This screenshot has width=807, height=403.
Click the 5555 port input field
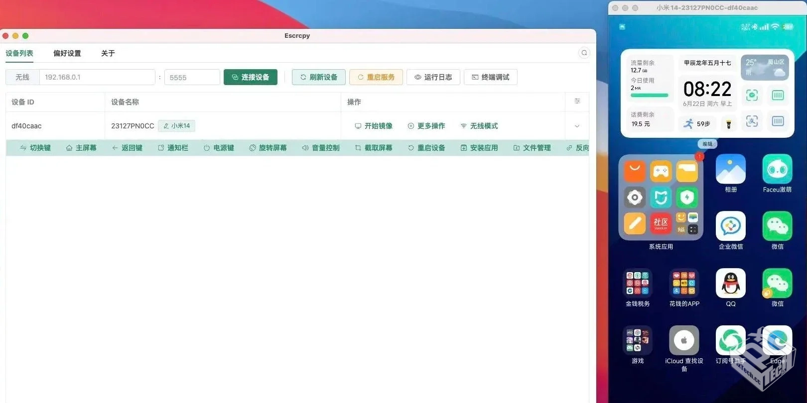(192, 77)
